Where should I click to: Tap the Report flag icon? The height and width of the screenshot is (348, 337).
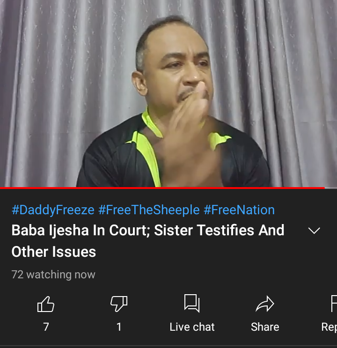click(x=334, y=304)
